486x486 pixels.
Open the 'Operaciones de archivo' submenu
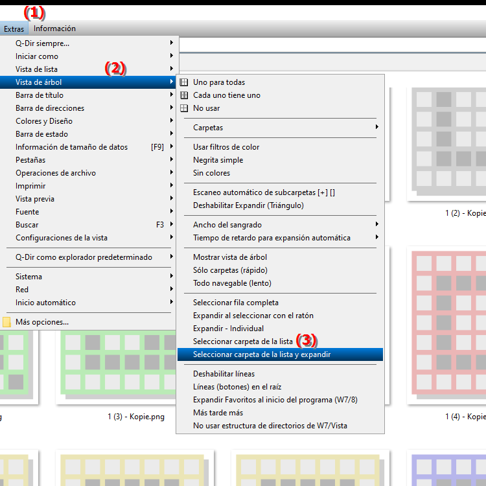tap(88, 173)
